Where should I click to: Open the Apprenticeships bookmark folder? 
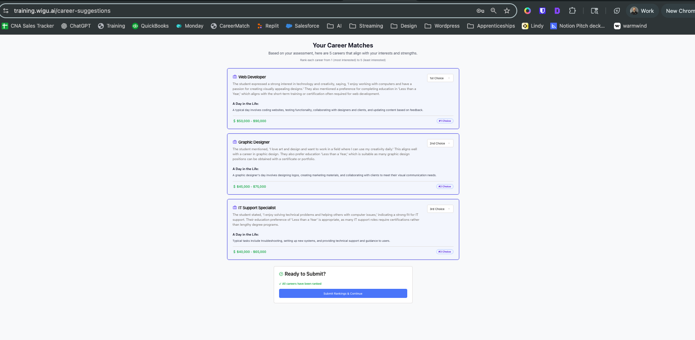coord(491,26)
